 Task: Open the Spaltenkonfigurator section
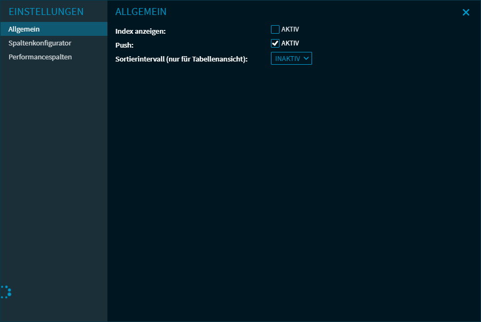pyautogui.click(x=40, y=43)
